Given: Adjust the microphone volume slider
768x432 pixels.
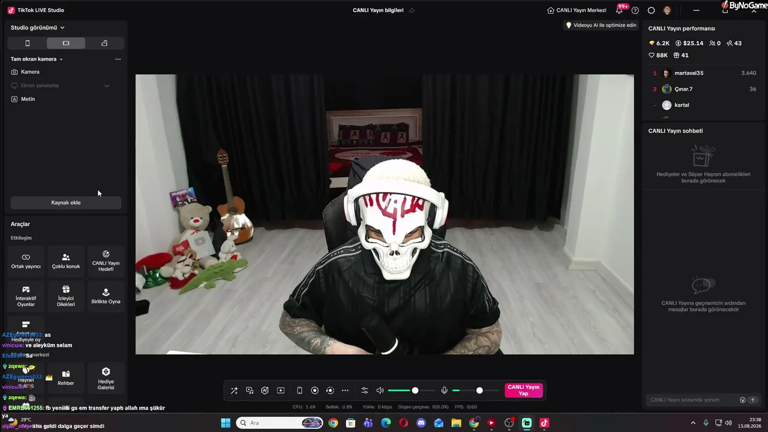Looking at the screenshot, I should [x=476, y=391].
